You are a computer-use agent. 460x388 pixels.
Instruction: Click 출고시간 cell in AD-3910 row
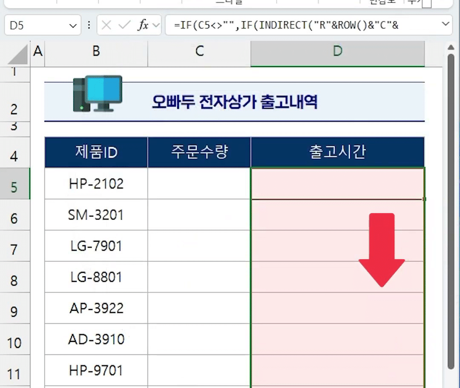point(338,339)
